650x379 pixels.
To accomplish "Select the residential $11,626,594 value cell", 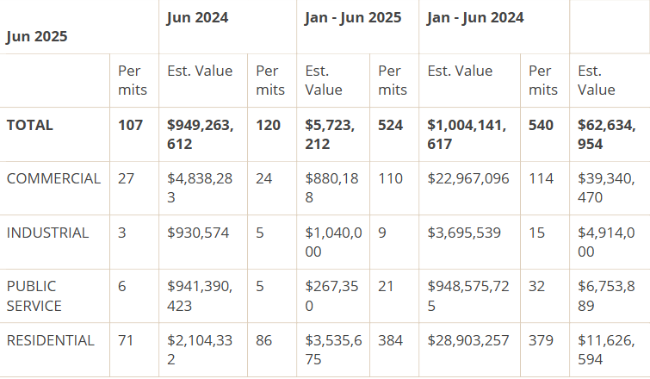I will click(607, 350).
